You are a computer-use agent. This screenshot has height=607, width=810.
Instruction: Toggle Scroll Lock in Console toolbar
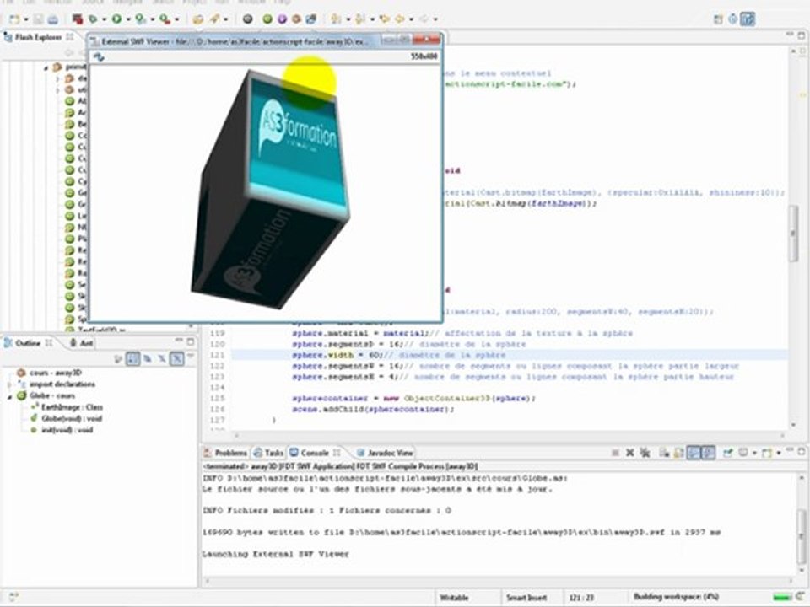coord(678,453)
